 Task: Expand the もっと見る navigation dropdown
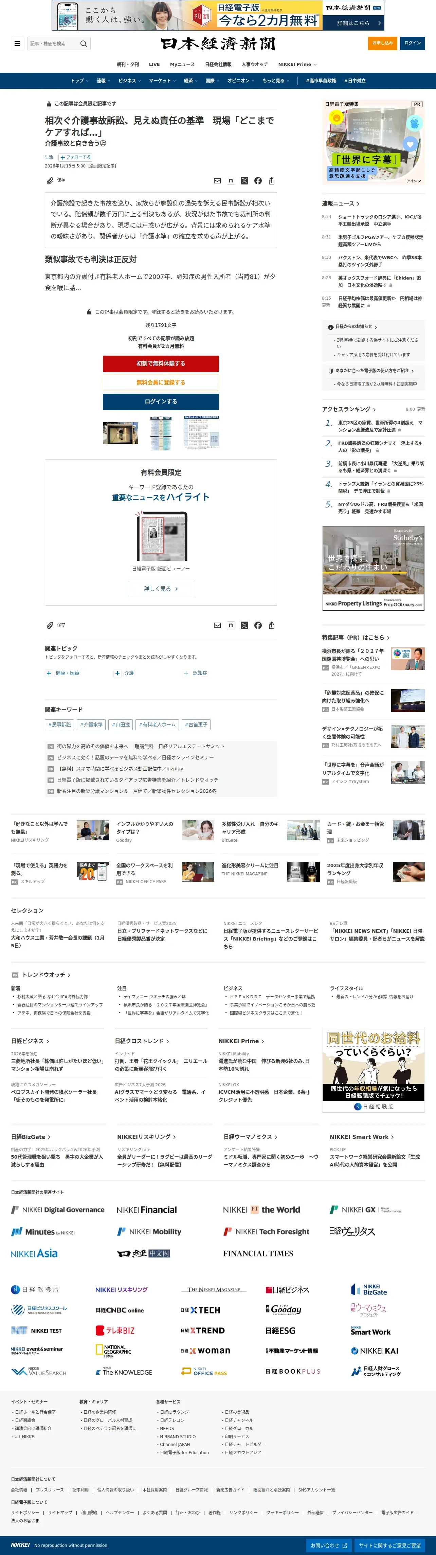pos(276,81)
